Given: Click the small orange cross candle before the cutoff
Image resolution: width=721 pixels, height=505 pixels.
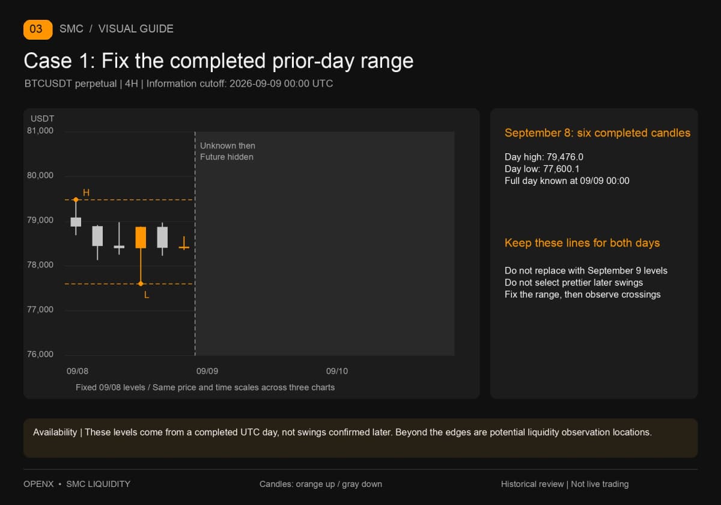Looking at the screenshot, I should pyautogui.click(x=184, y=243).
